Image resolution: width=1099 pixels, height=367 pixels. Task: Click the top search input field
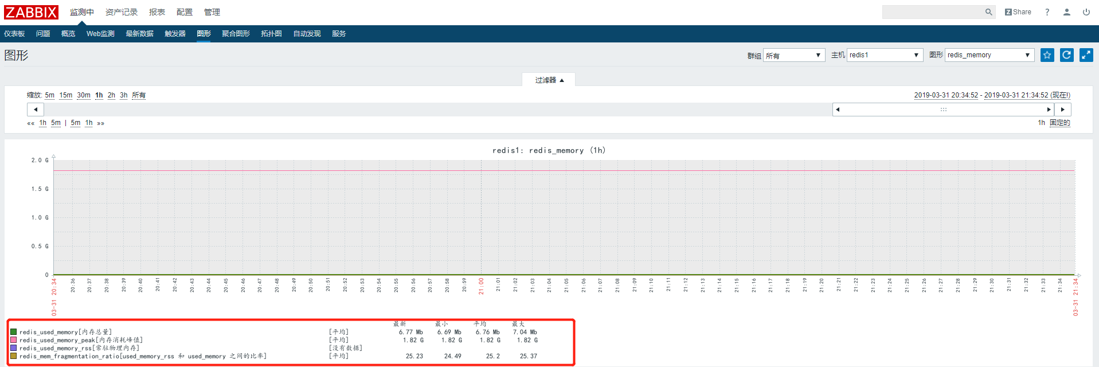pyautogui.click(x=933, y=12)
